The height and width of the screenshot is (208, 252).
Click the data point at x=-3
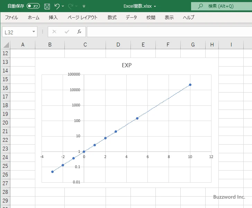[52, 172]
